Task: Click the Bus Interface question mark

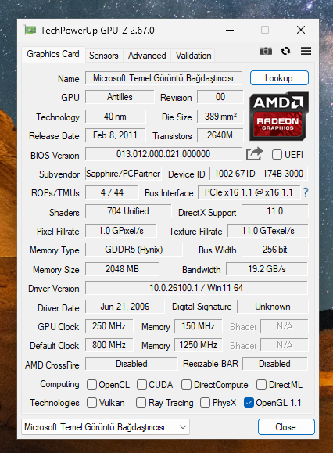Action: click(x=306, y=192)
